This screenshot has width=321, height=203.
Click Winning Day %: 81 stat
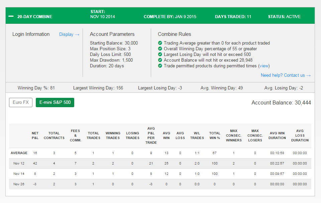click(36, 88)
